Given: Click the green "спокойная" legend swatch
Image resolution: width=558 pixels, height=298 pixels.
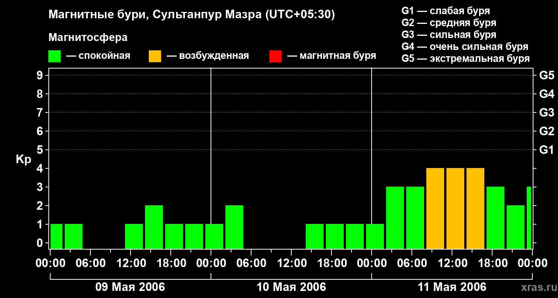Looking at the screenshot, I should tap(54, 56).
